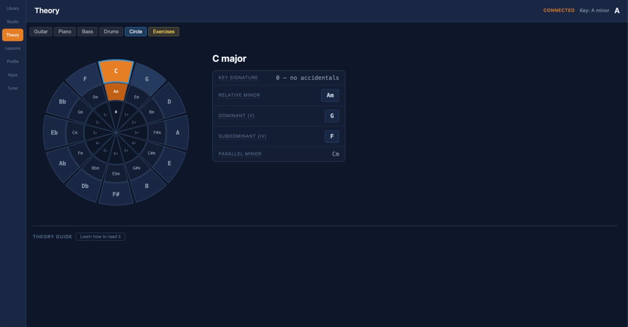Open Lessons from the sidebar
This screenshot has width=628, height=327.
(13, 48)
